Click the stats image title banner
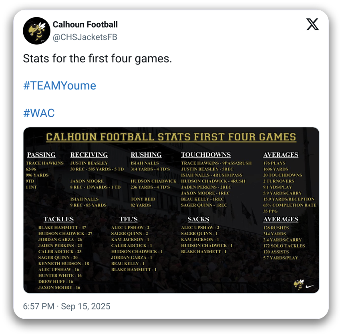Image resolution: width=342 pixels, height=336 pixels. (x=171, y=137)
